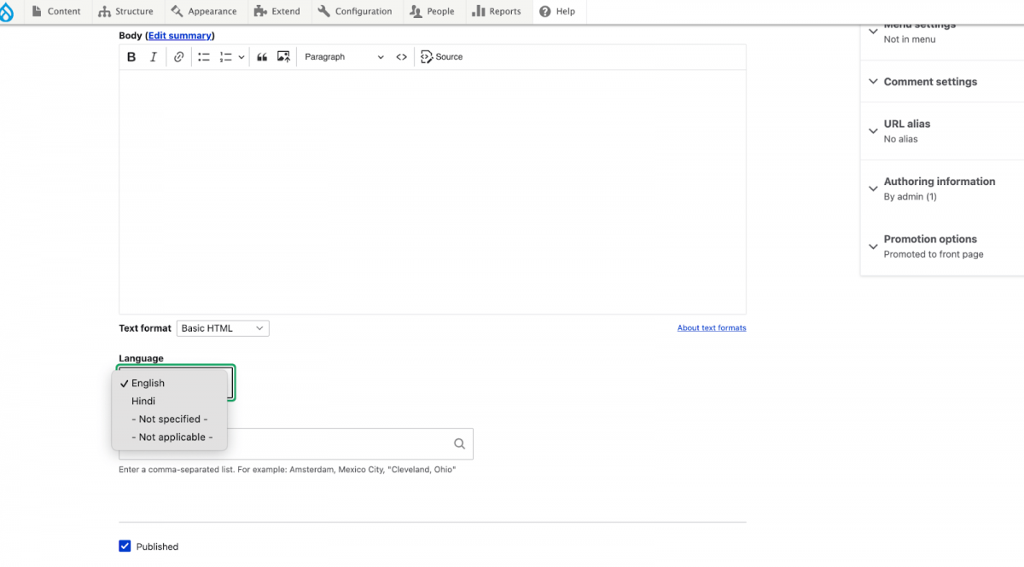Click the code formatting icon
1024x567 pixels.
(x=401, y=57)
